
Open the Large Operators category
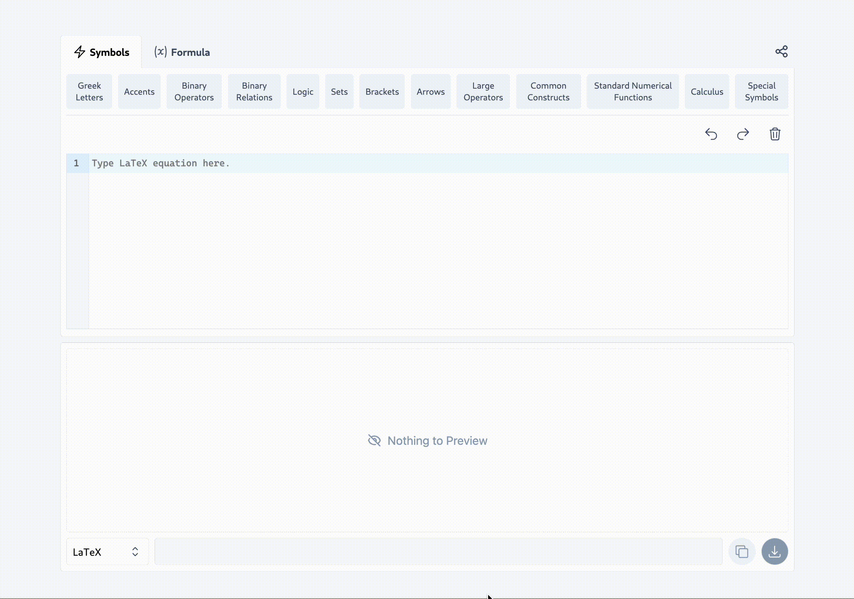(x=483, y=91)
